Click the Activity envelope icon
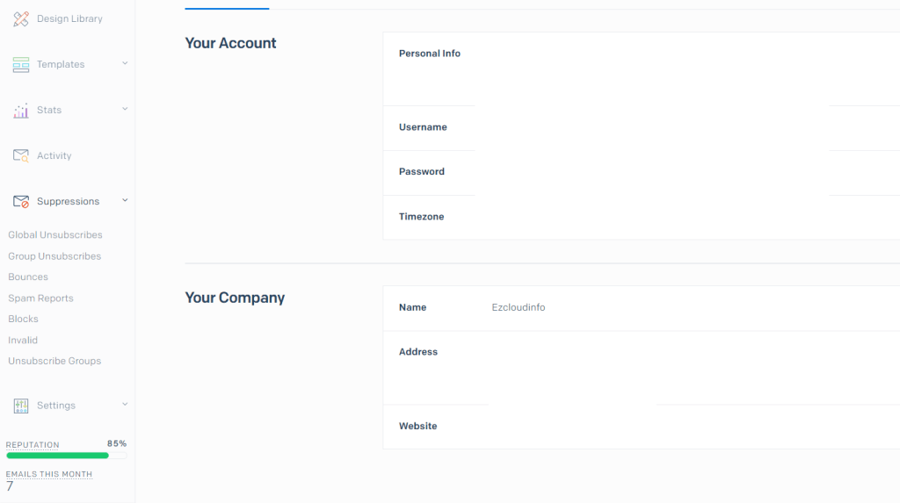 tap(21, 155)
